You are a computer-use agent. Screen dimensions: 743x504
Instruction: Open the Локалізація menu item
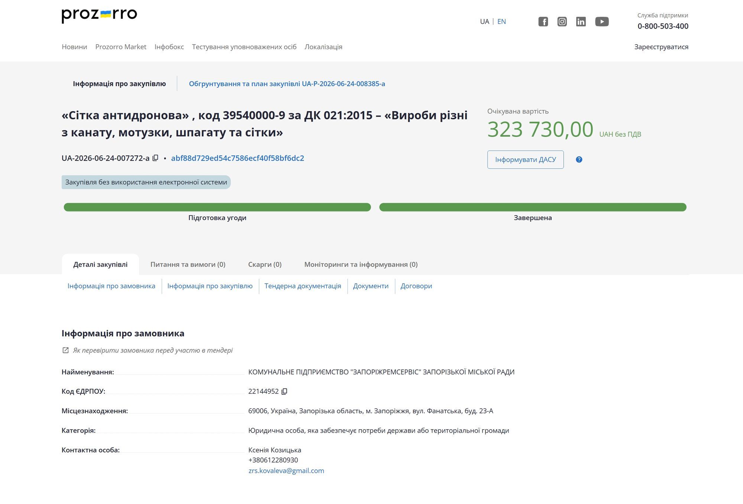click(323, 47)
